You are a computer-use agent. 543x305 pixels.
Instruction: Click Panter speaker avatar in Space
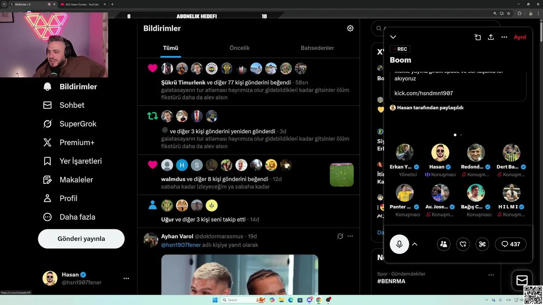click(405, 193)
